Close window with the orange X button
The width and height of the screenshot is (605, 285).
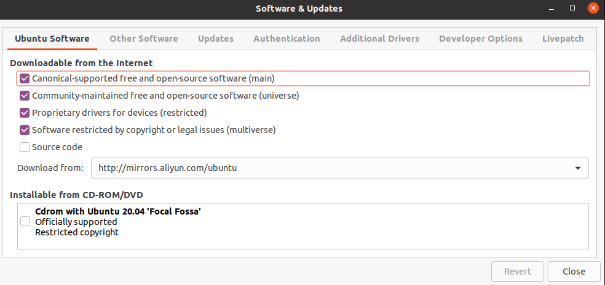click(x=593, y=8)
